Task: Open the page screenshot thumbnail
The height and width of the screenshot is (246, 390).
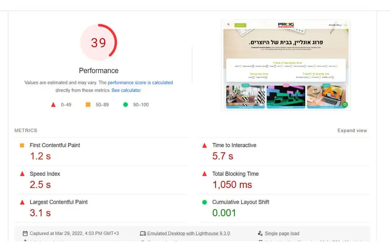Action: pos(286,65)
